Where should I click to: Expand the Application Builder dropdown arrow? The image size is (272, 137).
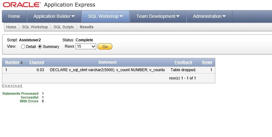click(73, 16)
